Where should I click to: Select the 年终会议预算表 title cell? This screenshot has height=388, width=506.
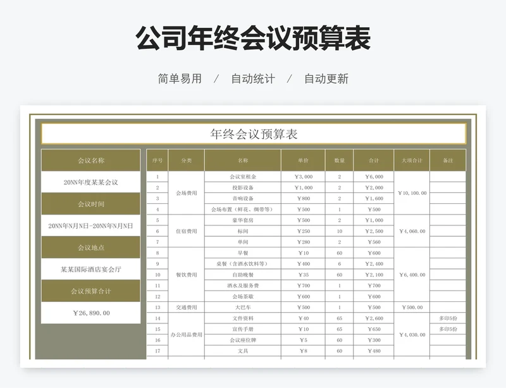tap(254, 134)
